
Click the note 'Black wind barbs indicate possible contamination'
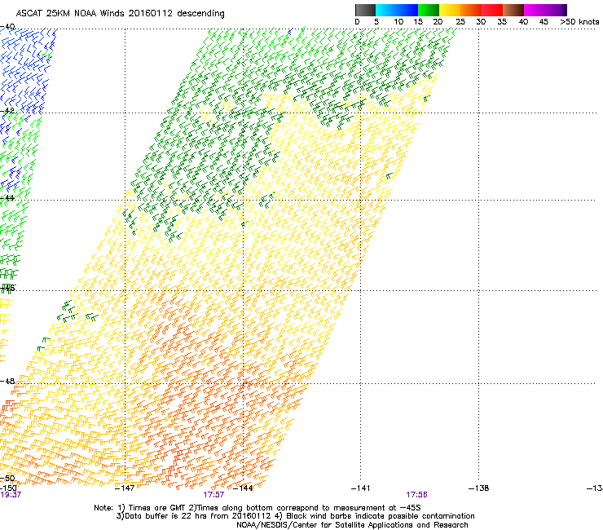(x=381, y=516)
